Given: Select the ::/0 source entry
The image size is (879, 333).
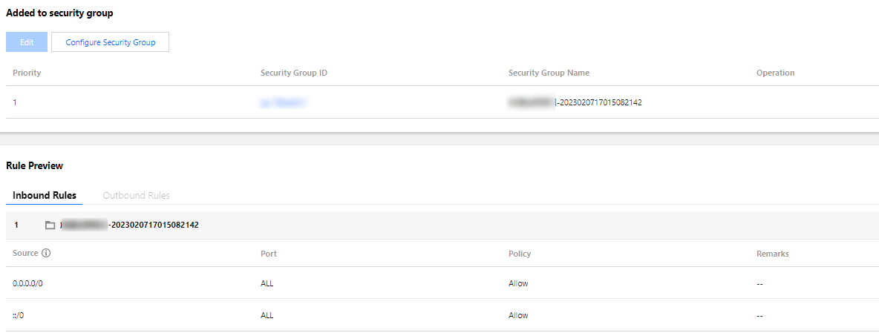Looking at the screenshot, I should [19, 315].
